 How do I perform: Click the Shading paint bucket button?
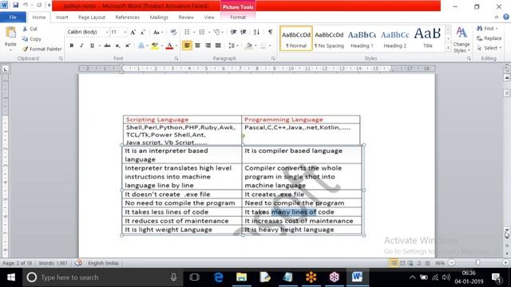click(x=248, y=45)
